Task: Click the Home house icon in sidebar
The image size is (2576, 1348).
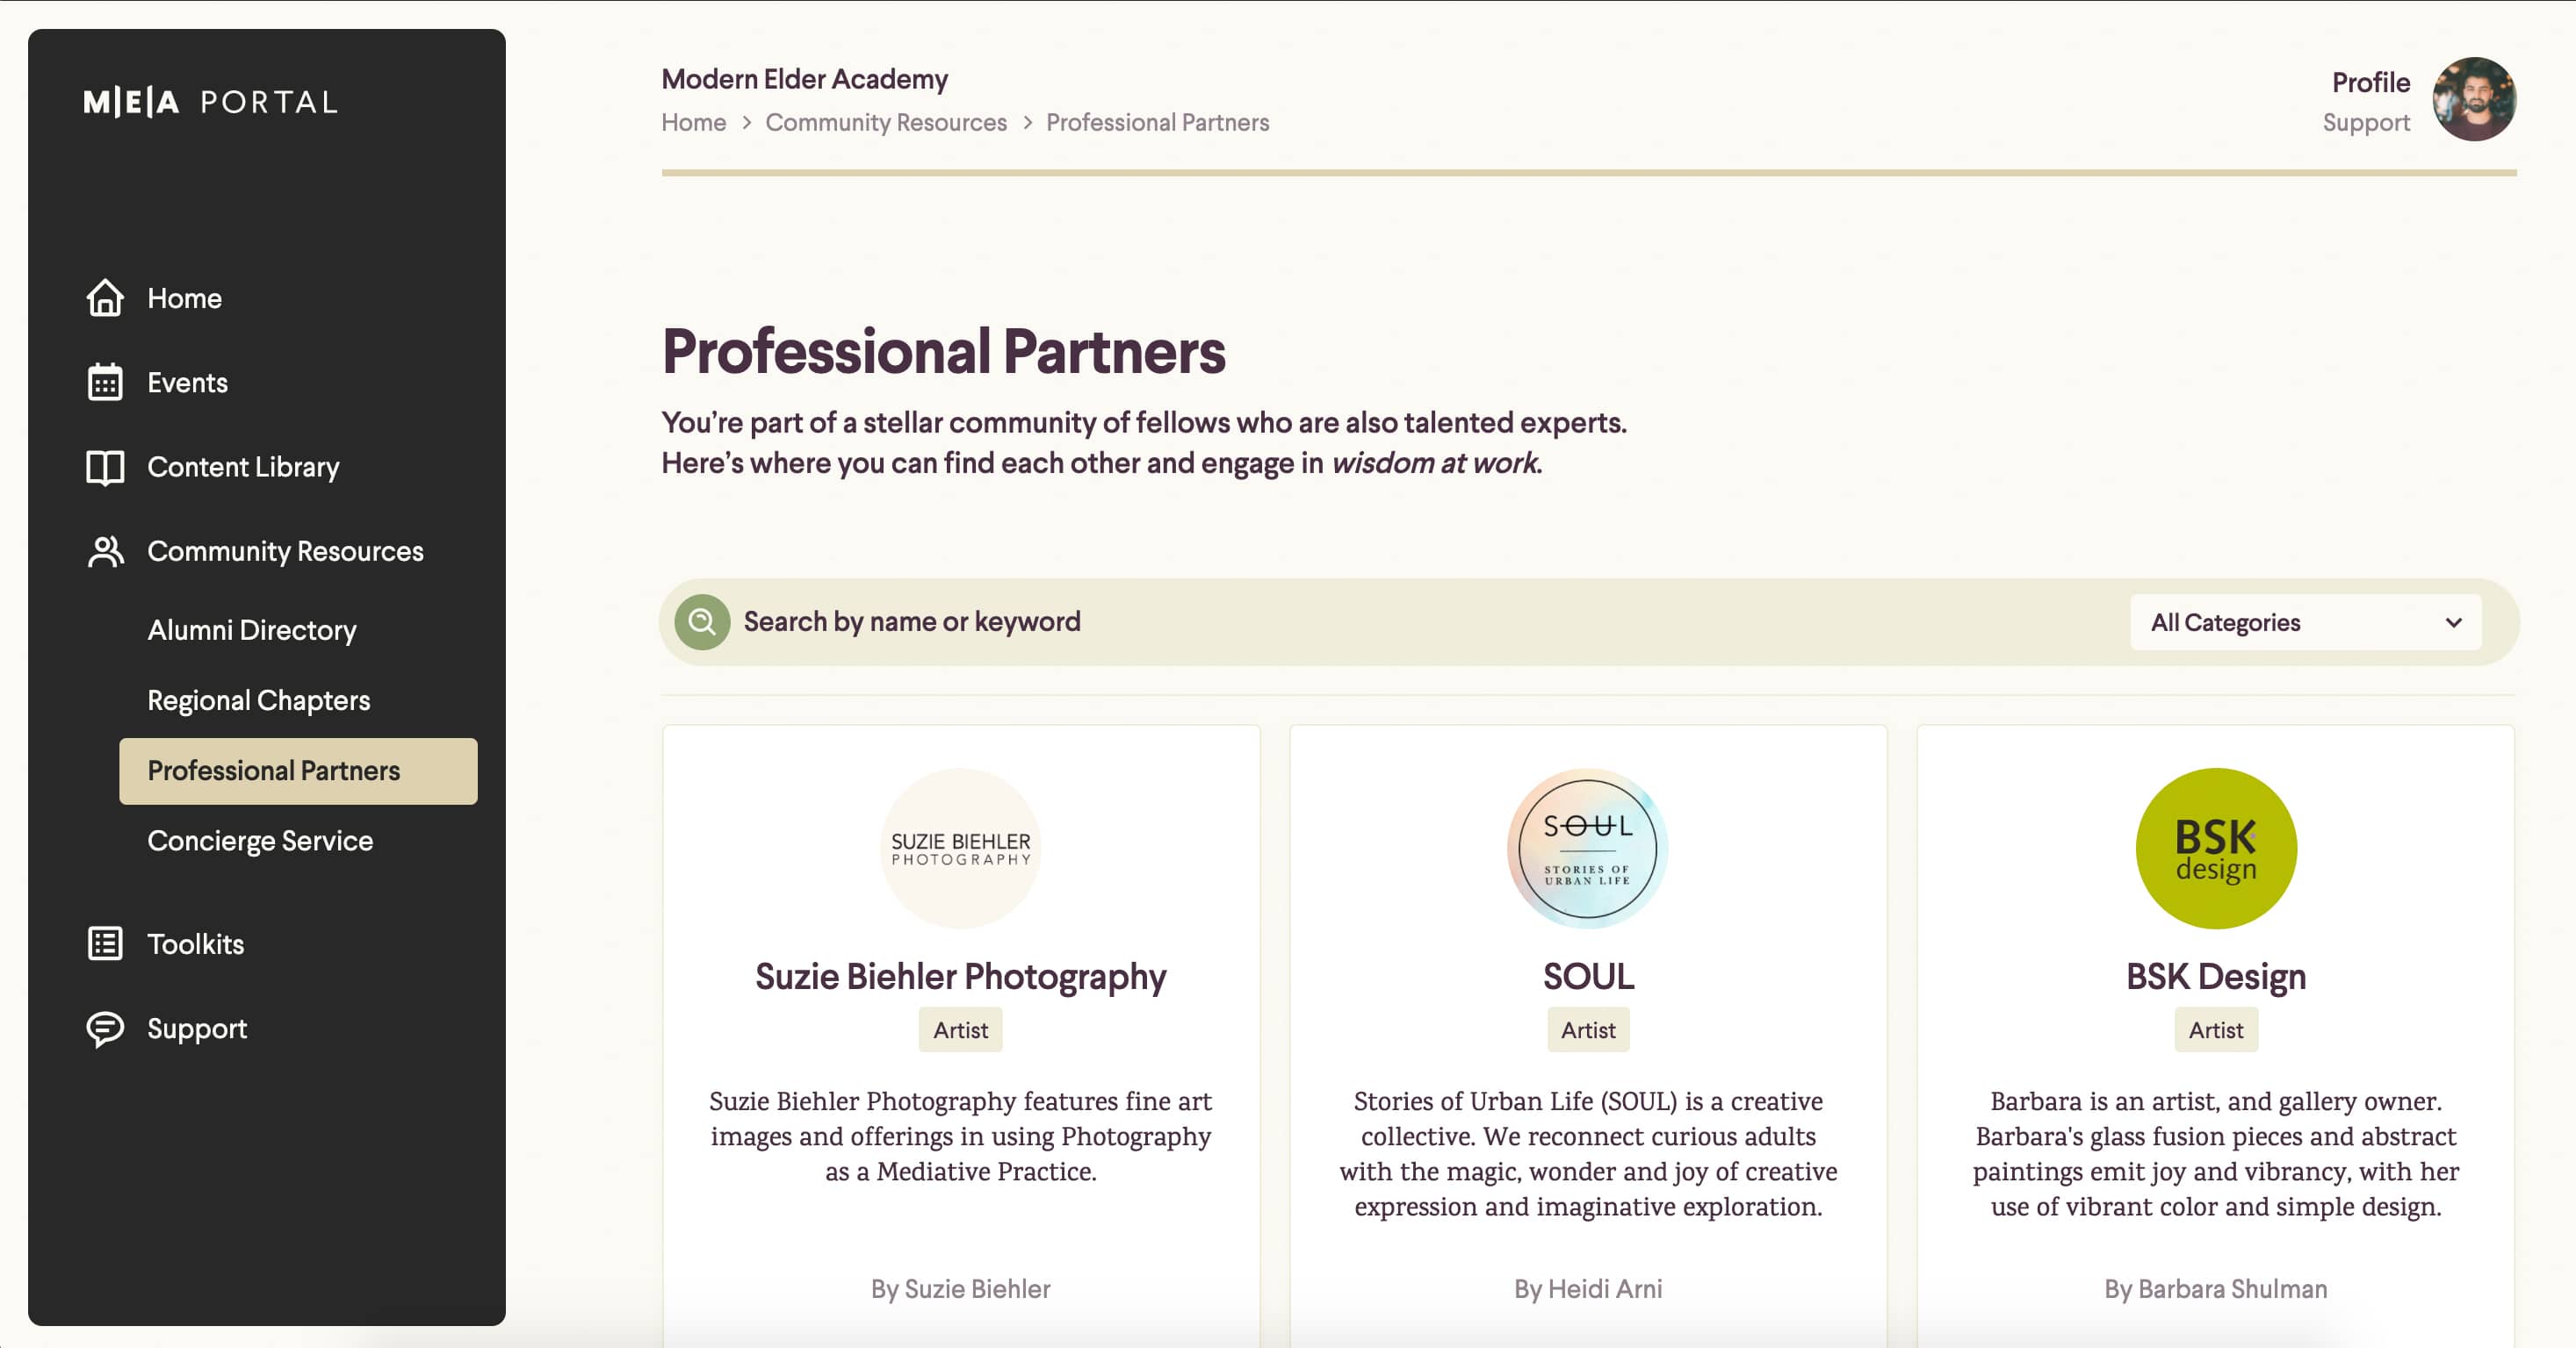Action: click(x=105, y=298)
